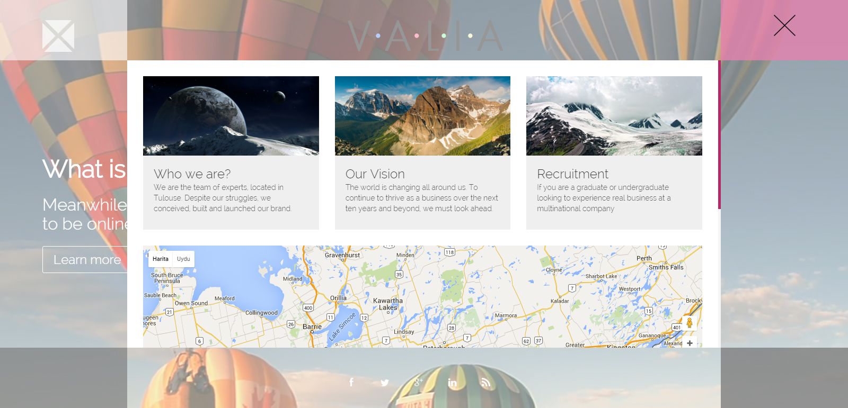Image resolution: width=848 pixels, height=408 pixels.
Task: Open the Our Vision heading
Action: click(375, 174)
